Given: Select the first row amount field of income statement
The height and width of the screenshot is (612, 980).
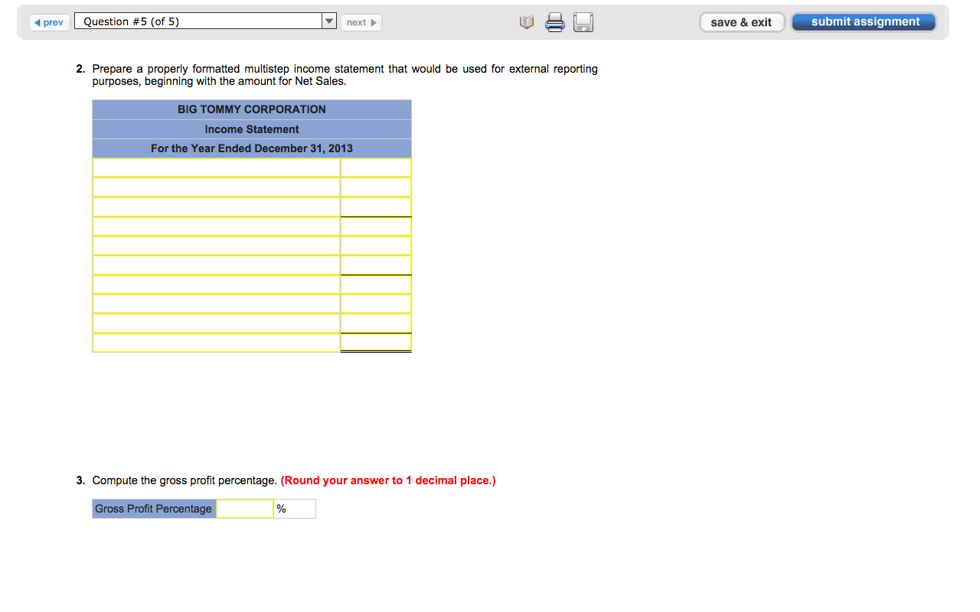Looking at the screenshot, I should click(376, 168).
